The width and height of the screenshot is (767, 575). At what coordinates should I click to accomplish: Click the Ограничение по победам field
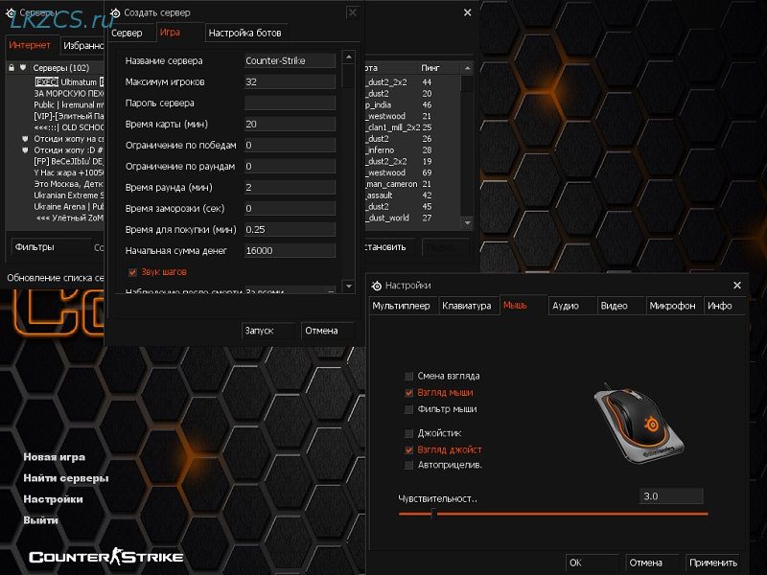point(291,146)
